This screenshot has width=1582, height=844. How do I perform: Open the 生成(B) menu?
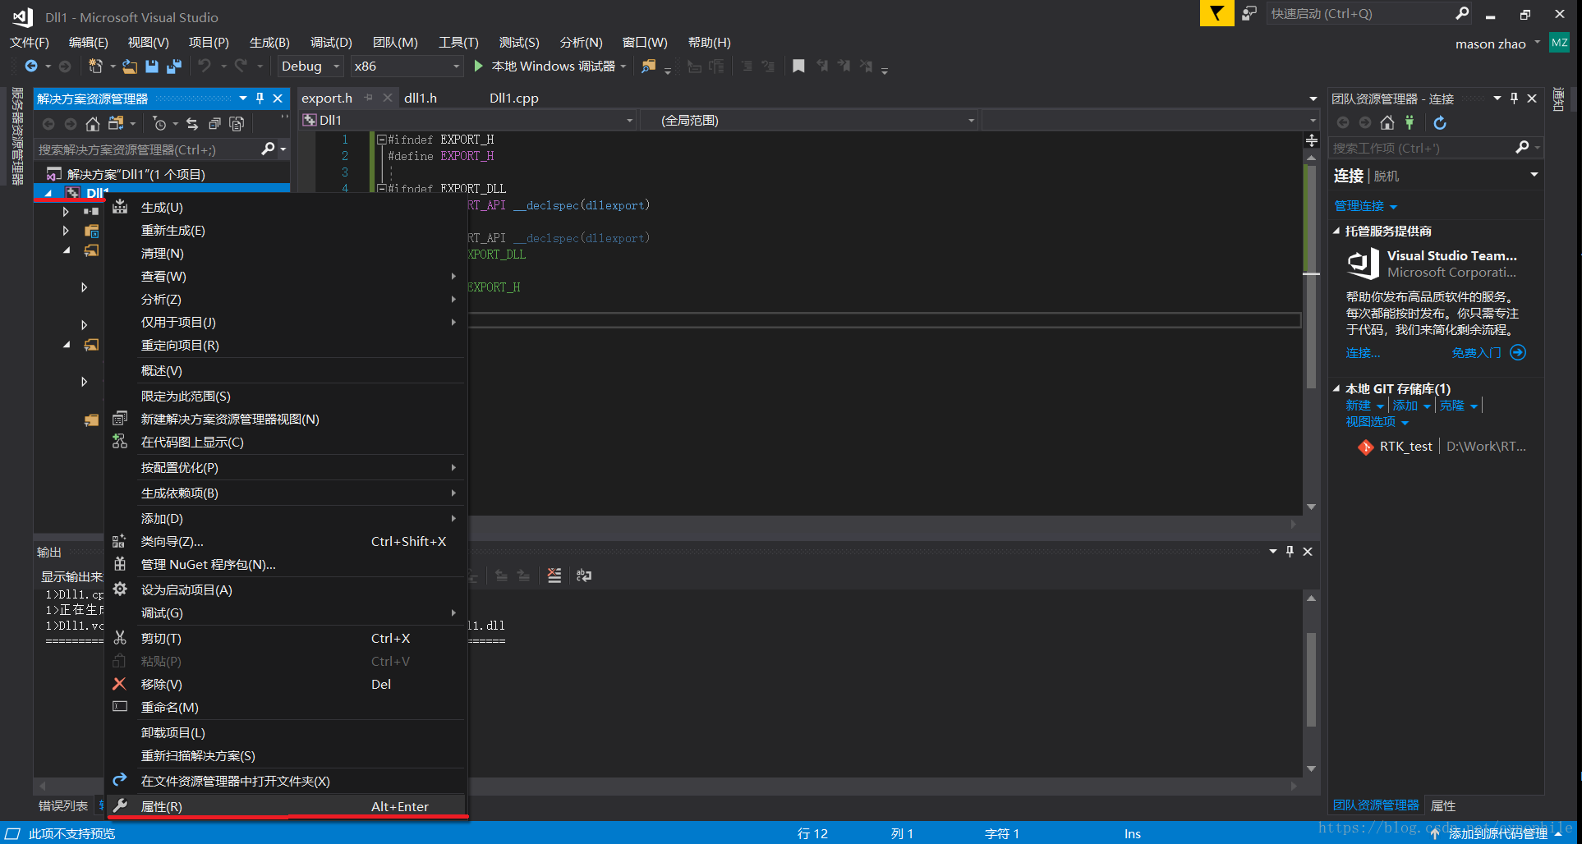[x=269, y=43]
